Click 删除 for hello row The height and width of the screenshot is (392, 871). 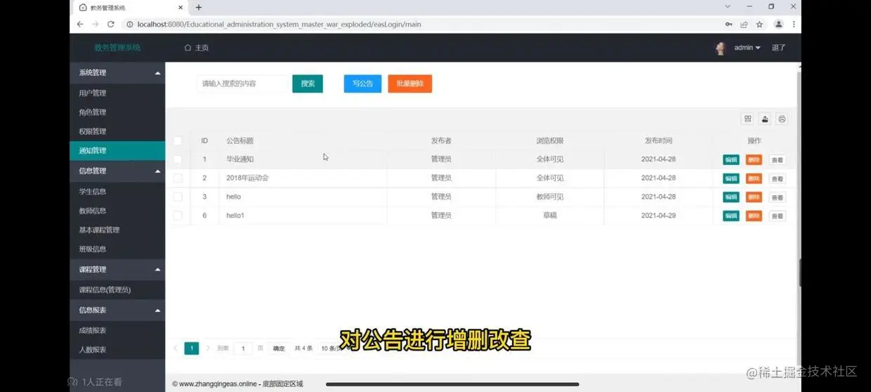point(754,197)
